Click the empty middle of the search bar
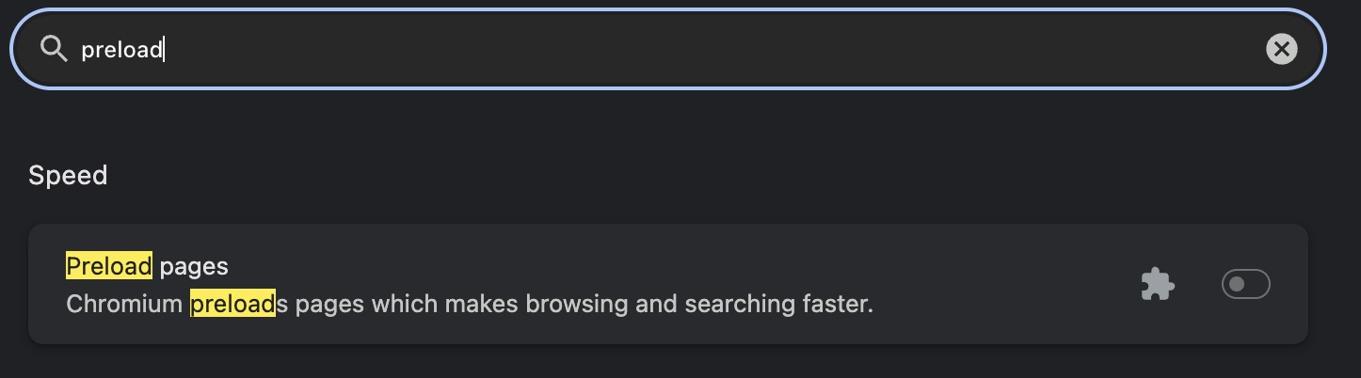The image size is (1361, 378). [715, 49]
